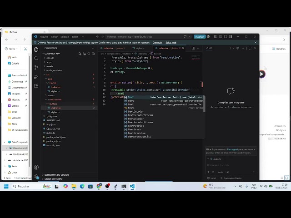Create new file in COMPRAR-APP explorer
Viewport: 291px width, 218px height.
pyautogui.click(x=80, y=54)
